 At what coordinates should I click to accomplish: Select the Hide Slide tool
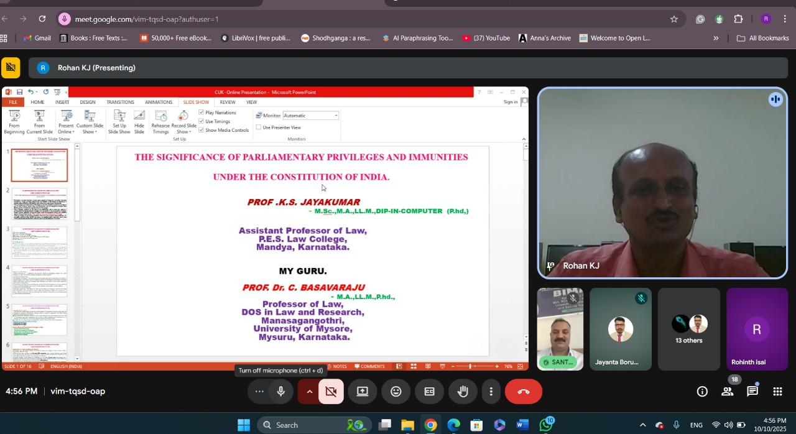click(139, 121)
